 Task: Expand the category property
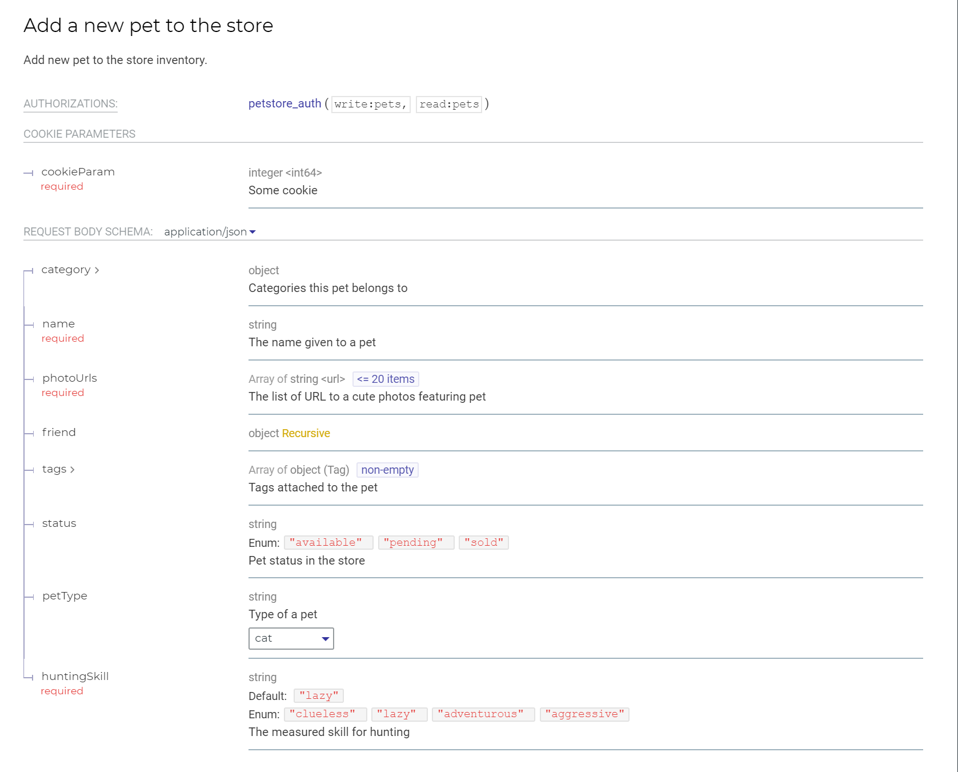pos(70,270)
